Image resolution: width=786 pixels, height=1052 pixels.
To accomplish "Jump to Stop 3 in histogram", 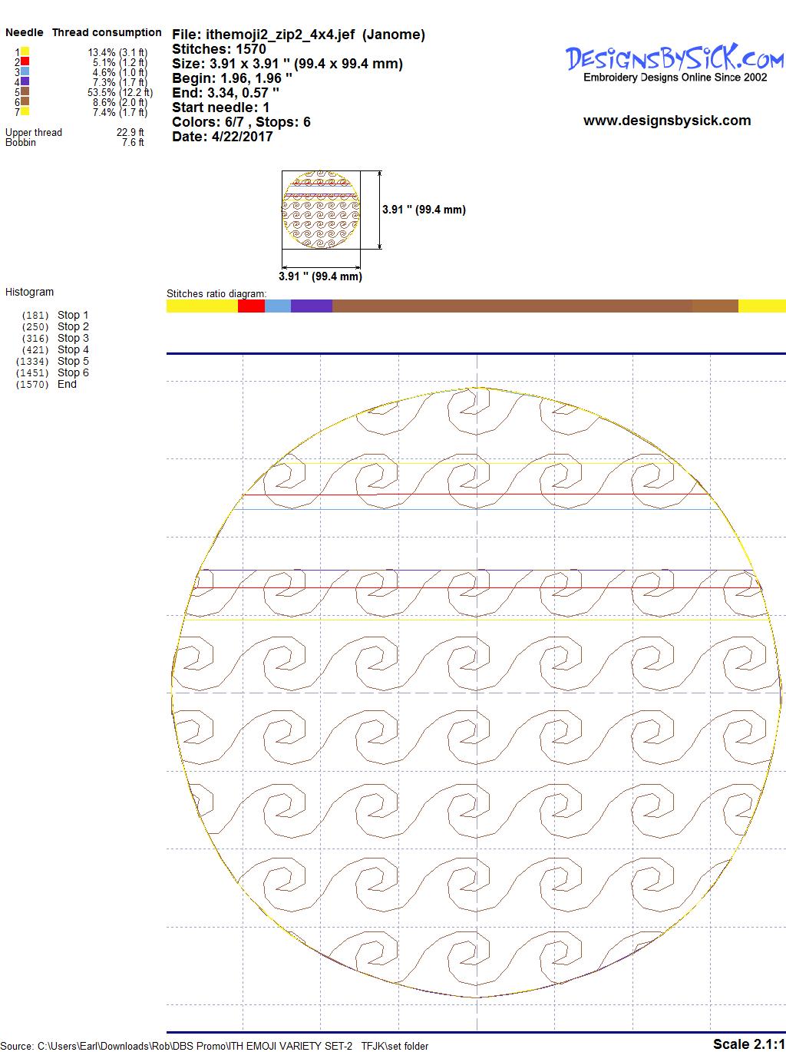I will point(73,338).
